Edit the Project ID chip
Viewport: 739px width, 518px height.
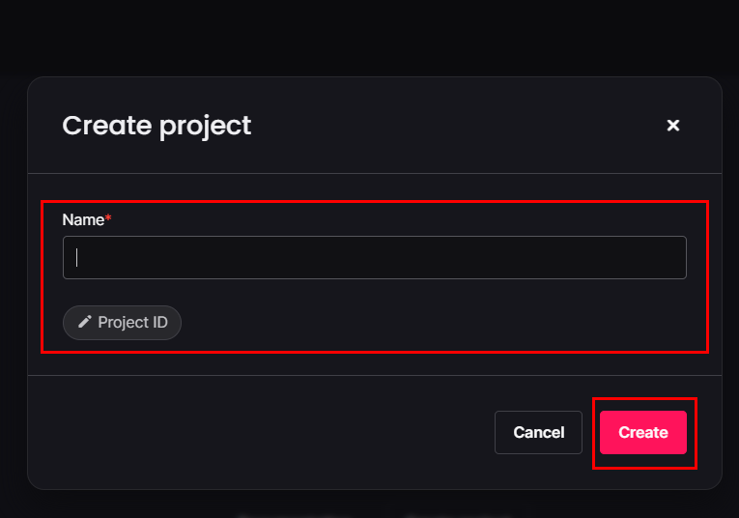tap(122, 323)
